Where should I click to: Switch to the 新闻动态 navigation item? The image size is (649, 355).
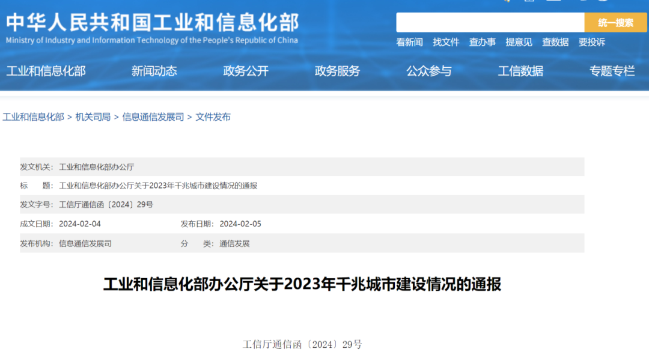click(154, 71)
